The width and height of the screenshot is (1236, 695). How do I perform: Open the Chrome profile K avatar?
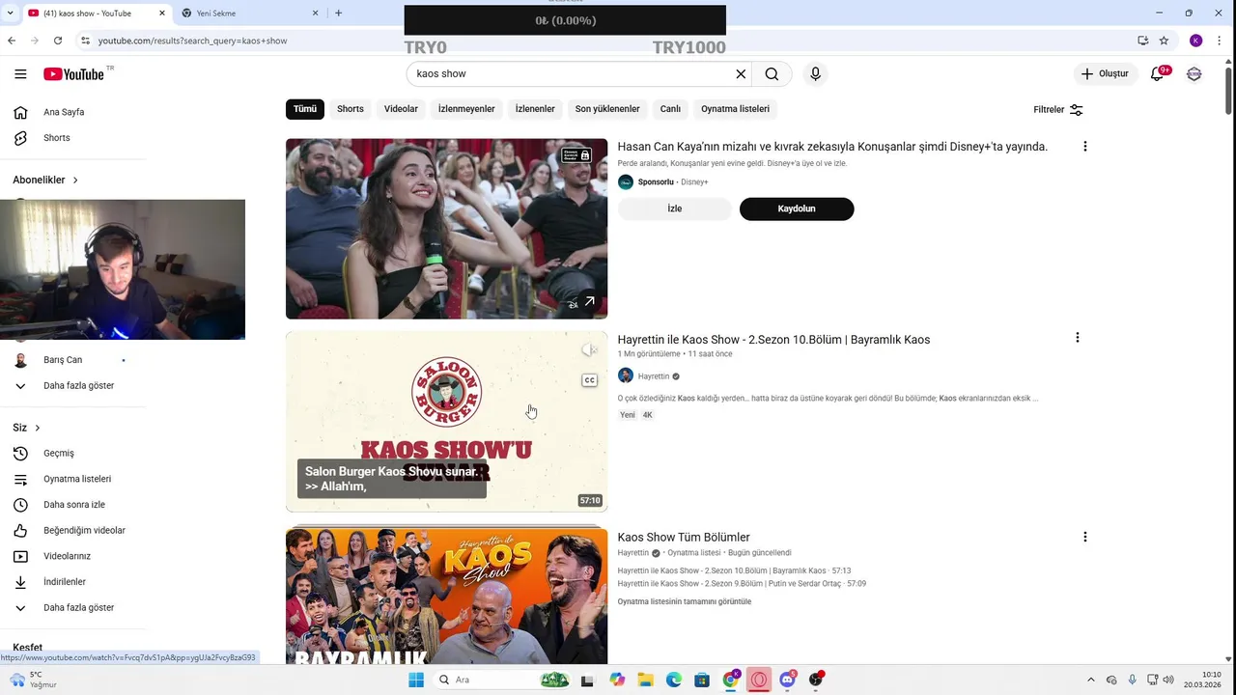[x=1196, y=41]
